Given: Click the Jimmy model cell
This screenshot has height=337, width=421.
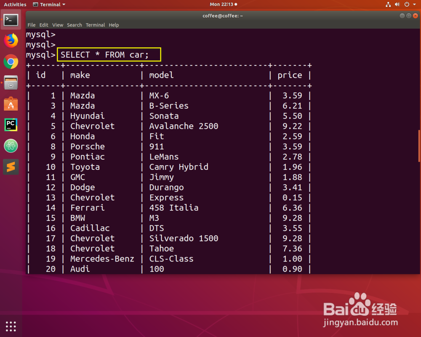Looking at the screenshot, I should (x=161, y=178).
